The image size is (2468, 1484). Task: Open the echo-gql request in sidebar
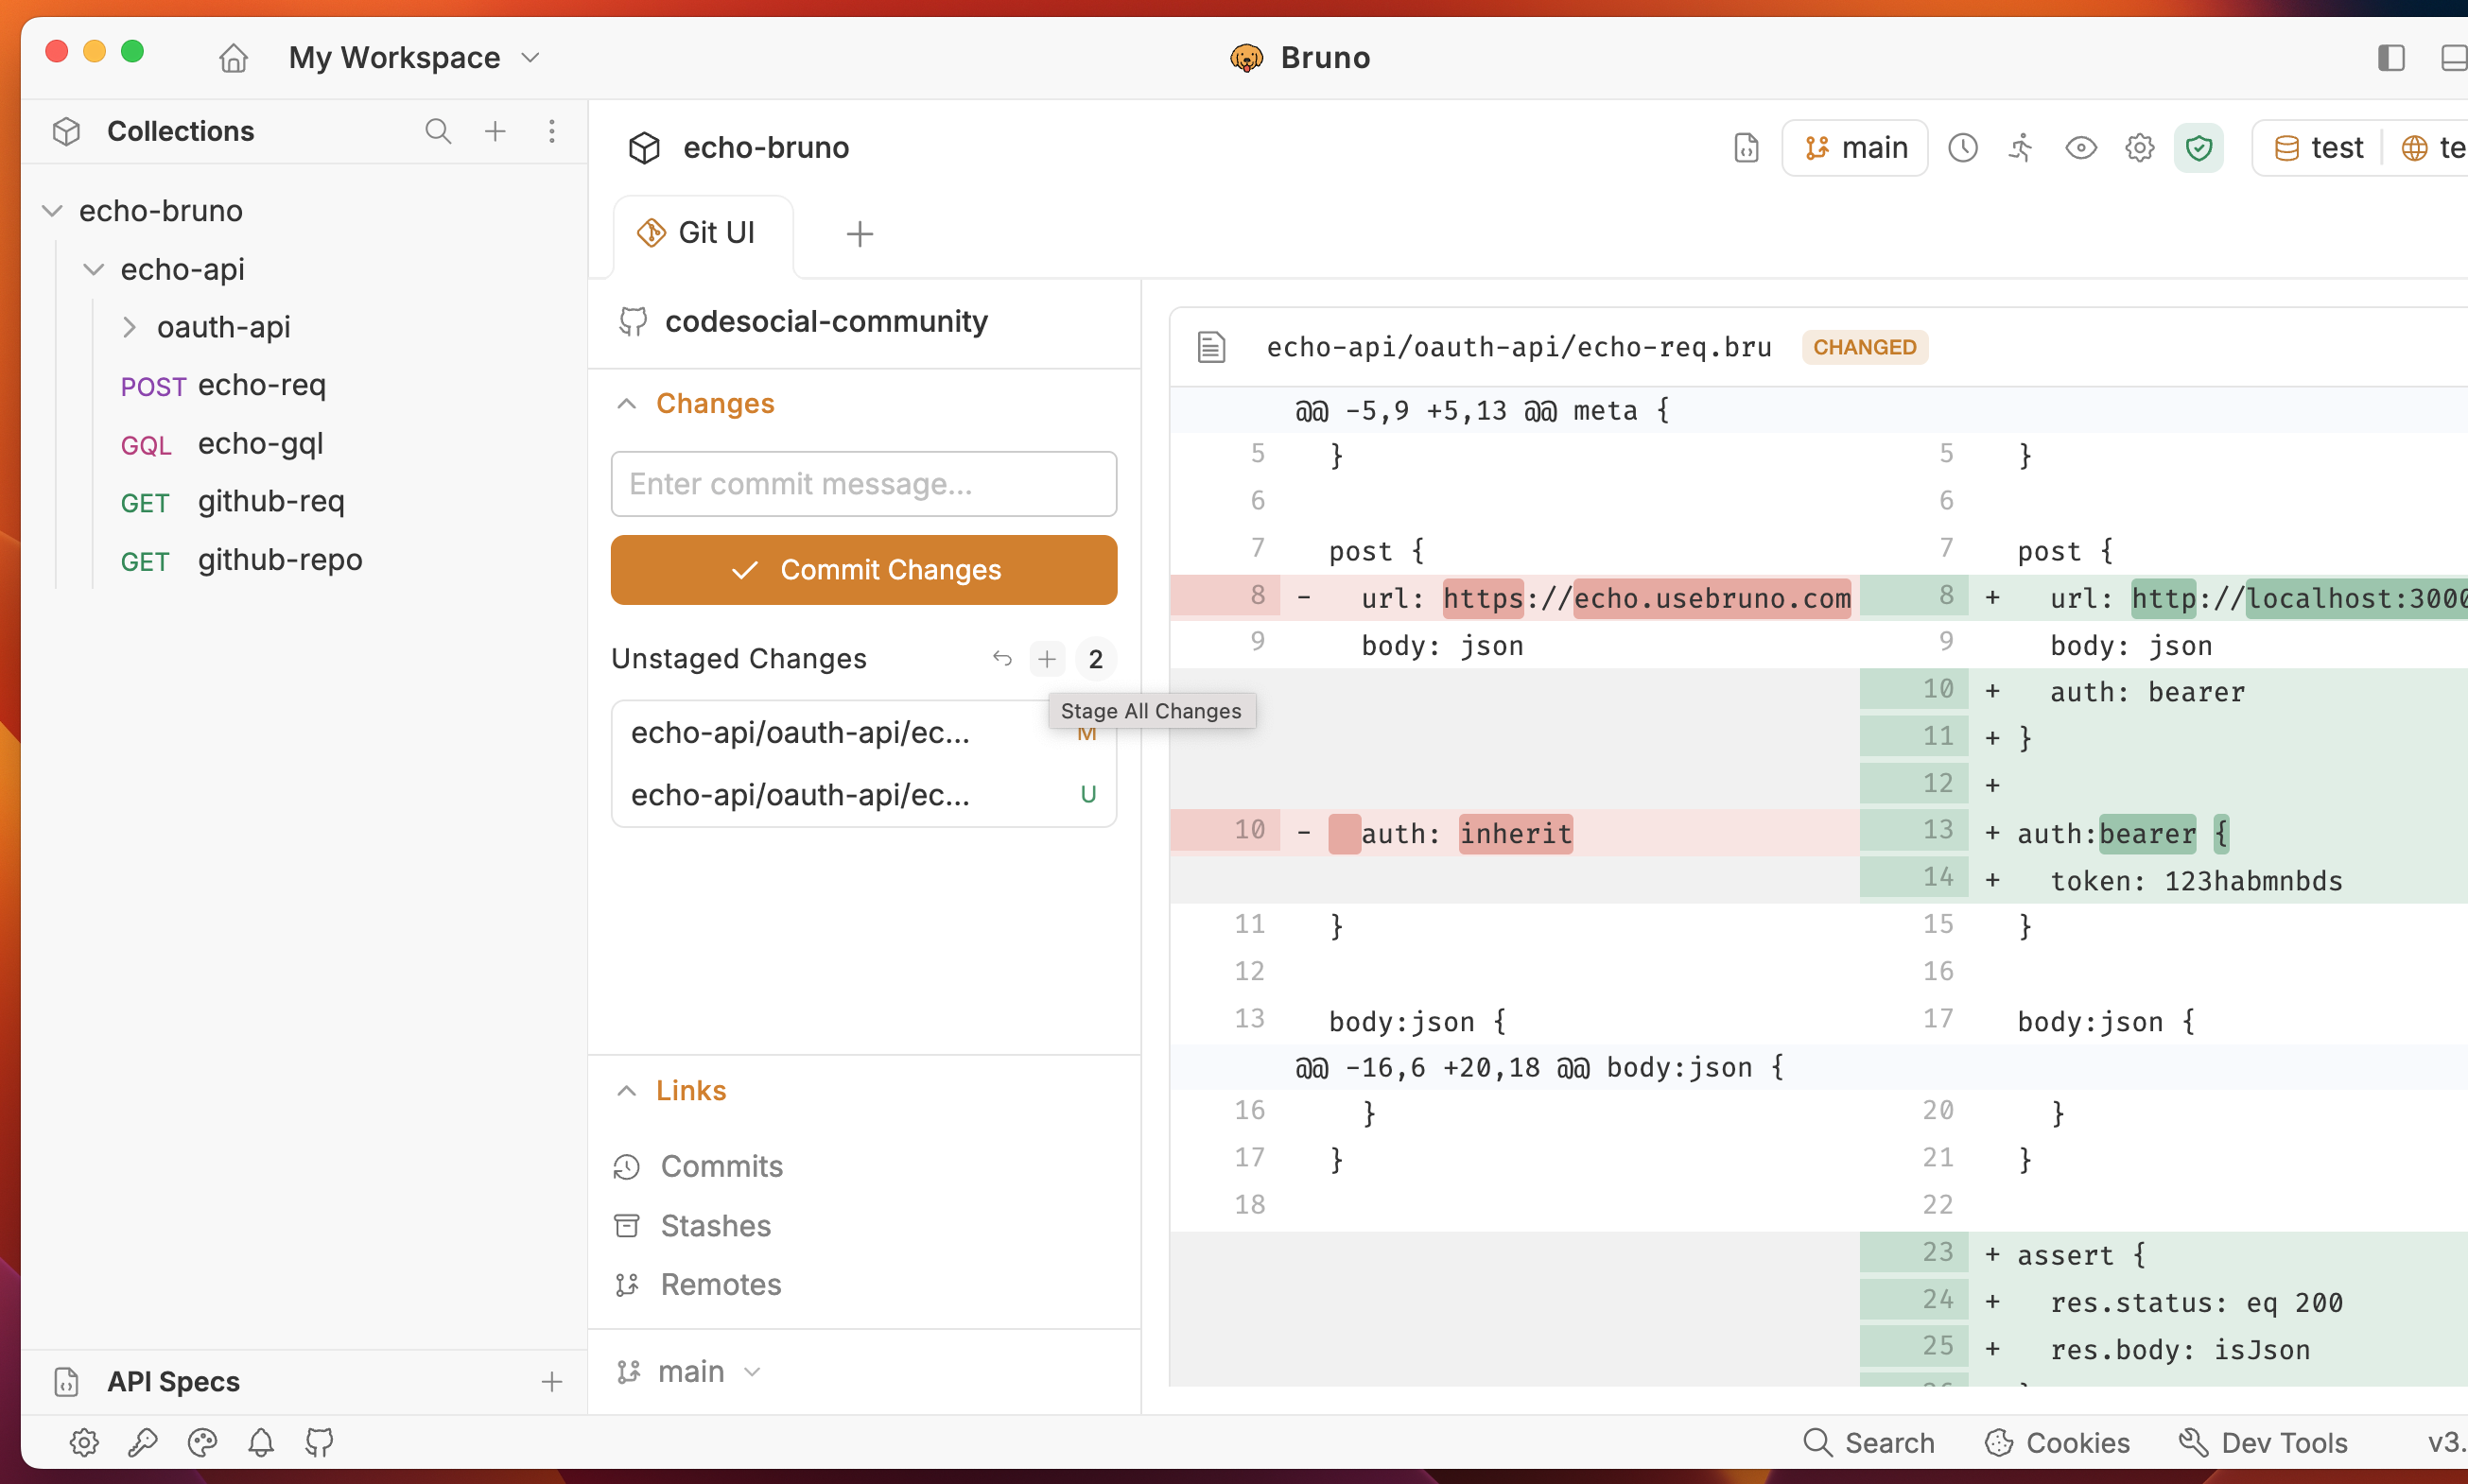point(260,443)
